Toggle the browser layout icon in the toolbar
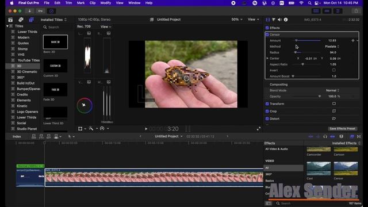This screenshot has width=368, height=207. (x=316, y=11)
